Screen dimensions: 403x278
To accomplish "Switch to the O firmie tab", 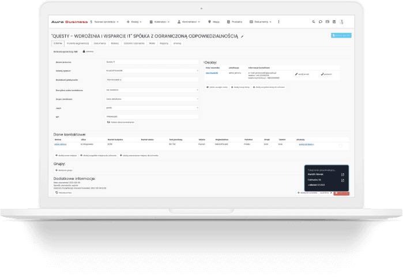I will point(58,43).
